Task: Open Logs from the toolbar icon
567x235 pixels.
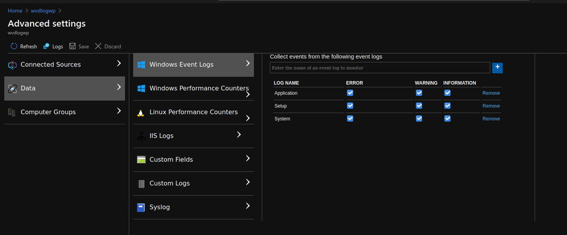Action: (46, 47)
